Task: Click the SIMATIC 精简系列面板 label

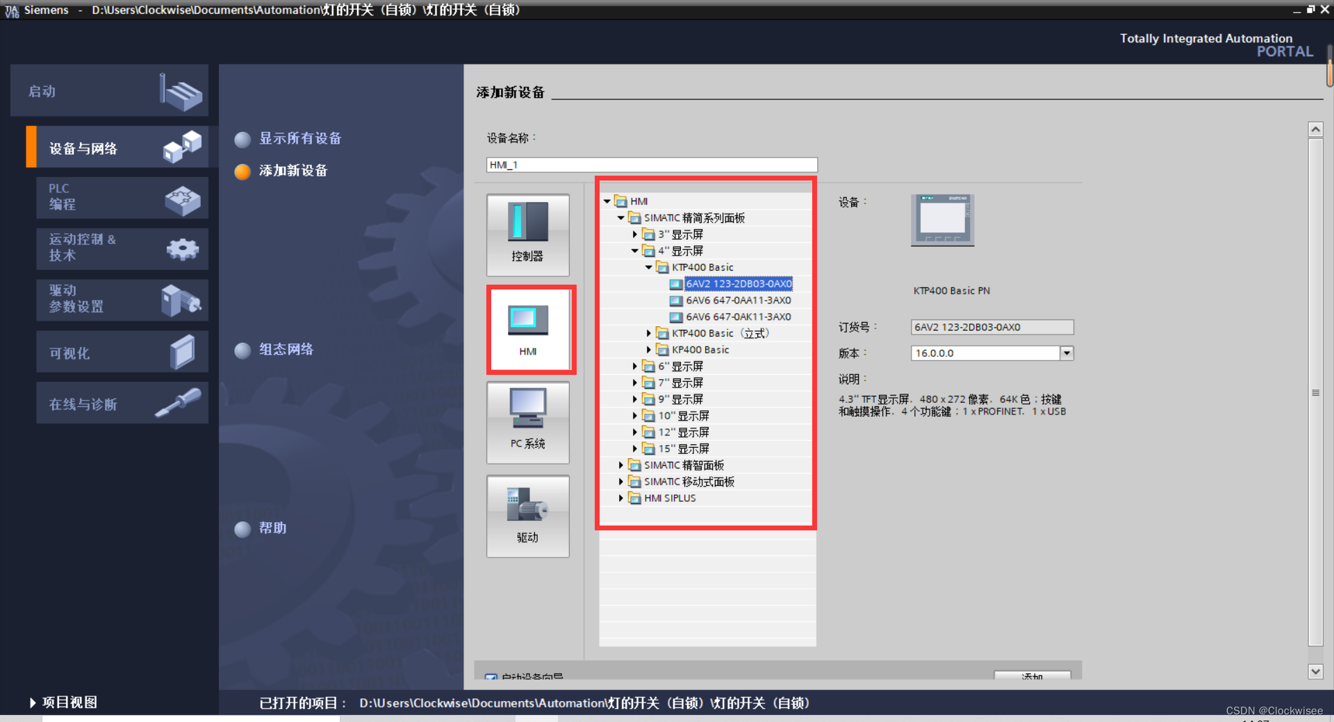Action: point(695,218)
